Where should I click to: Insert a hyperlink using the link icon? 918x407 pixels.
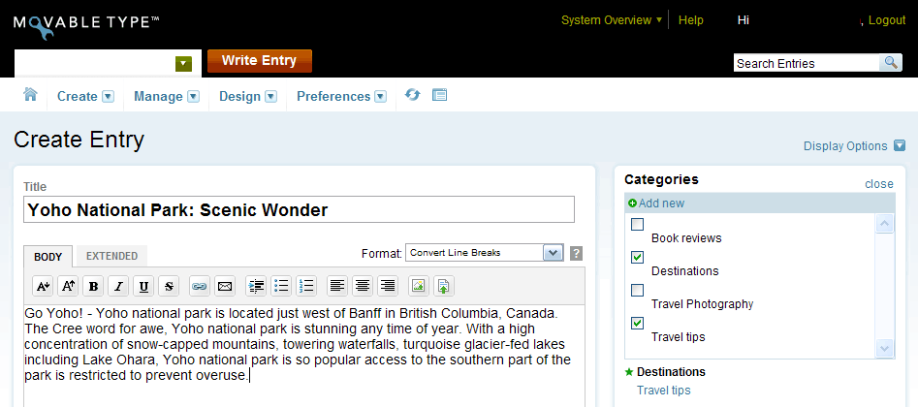click(x=199, y=286)
